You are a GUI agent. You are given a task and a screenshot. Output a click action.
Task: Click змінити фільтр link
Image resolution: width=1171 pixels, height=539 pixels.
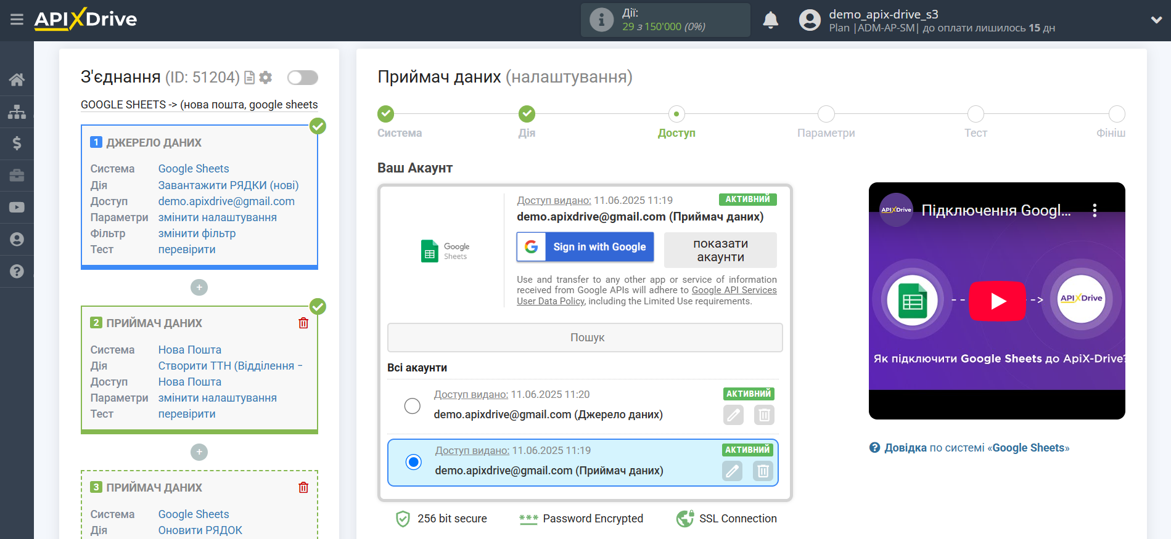[197, 233]
